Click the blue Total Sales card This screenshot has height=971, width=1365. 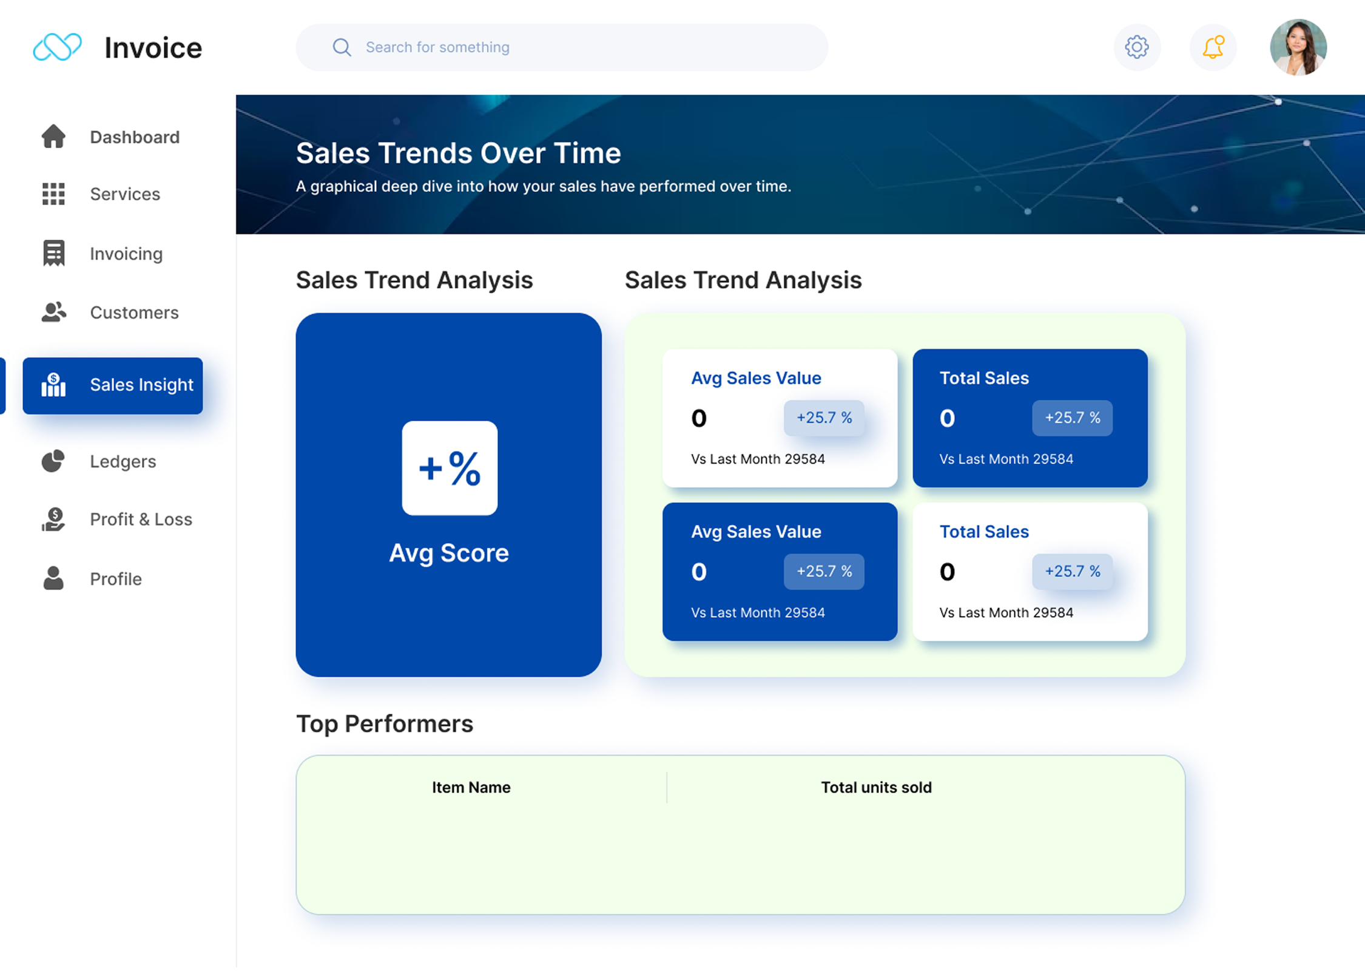1030,418
